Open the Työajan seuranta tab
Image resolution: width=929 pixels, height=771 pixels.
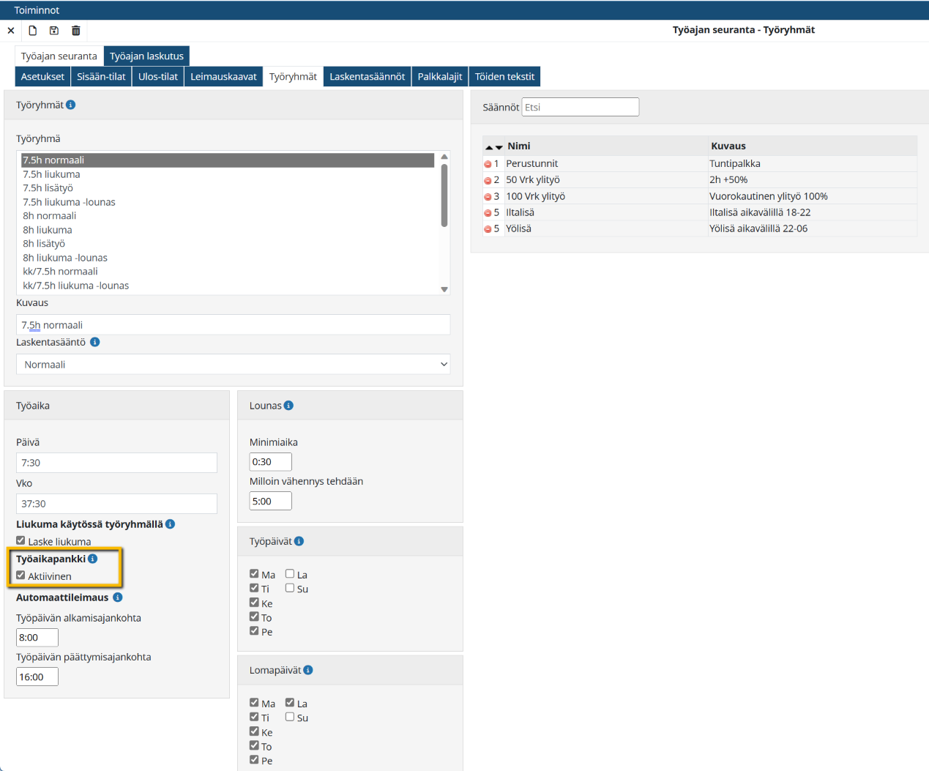coord(59,56)
